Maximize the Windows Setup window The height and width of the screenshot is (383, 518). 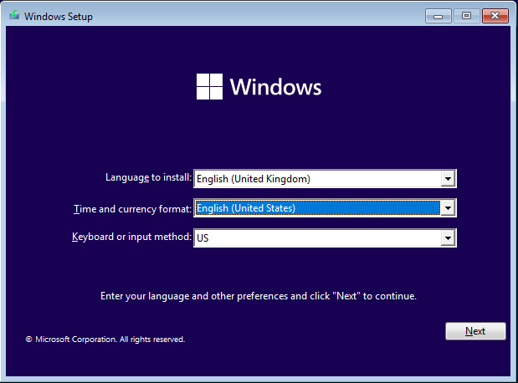pos(466,15)
